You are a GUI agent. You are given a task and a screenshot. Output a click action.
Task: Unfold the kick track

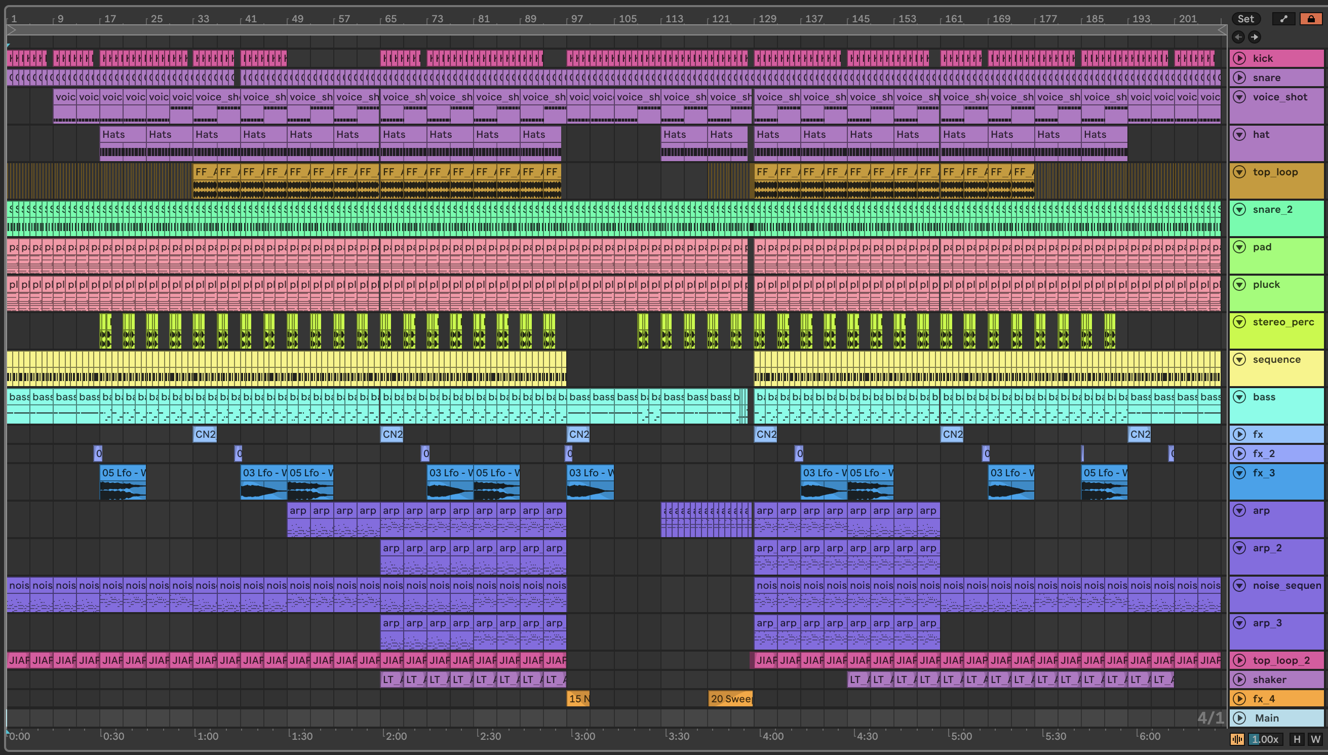(x=1239, y=58)
